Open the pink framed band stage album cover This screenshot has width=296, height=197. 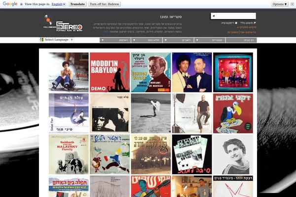[x=233, y=72]
